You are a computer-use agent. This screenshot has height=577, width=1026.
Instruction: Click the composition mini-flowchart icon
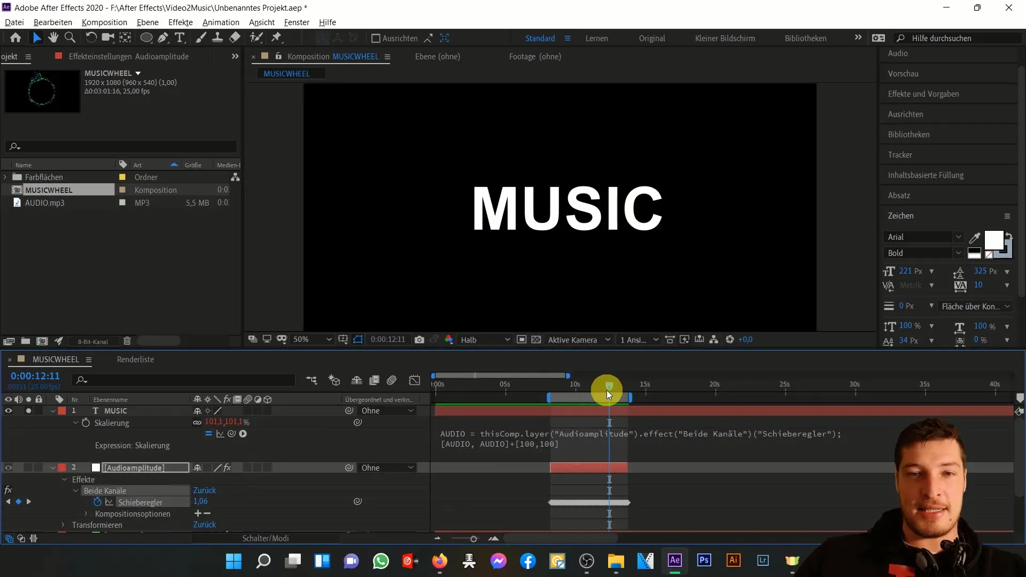(312, 380)
